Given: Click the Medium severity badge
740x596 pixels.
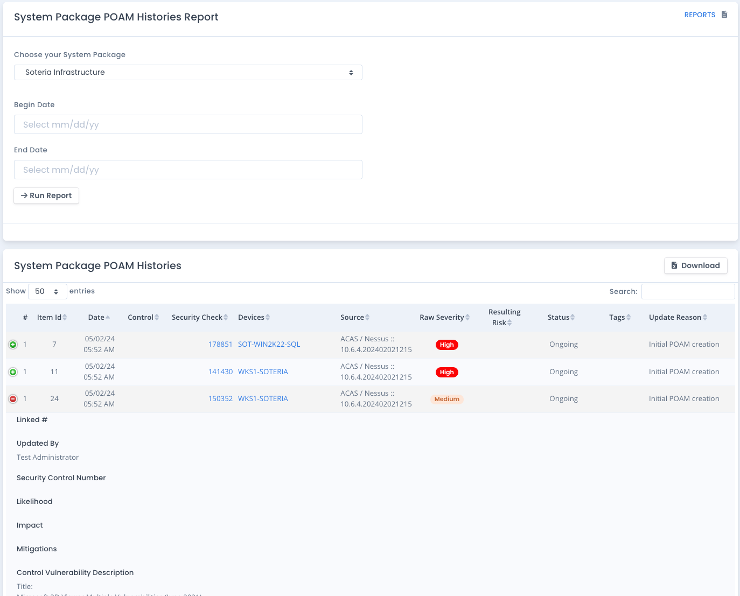Looking at the screenshot, I should [x=447, y=399].
